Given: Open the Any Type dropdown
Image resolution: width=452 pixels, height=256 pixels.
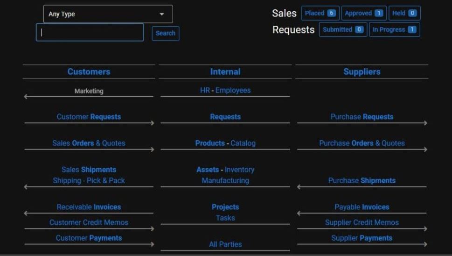Looking at the screenshot, I should [108, 14].
